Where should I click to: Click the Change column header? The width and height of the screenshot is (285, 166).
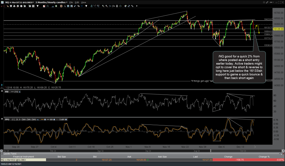(x=228, y=157)
